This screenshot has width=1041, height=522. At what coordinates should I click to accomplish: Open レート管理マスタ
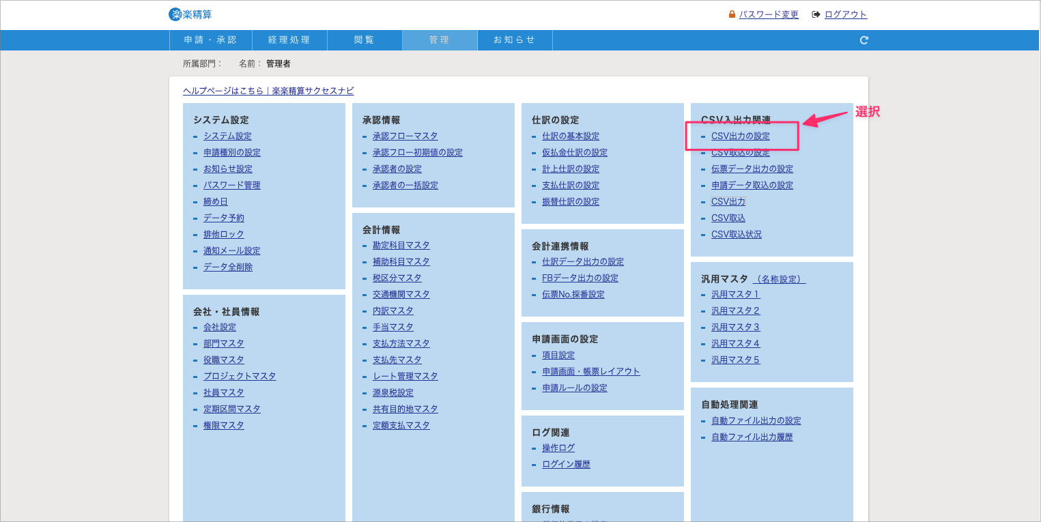(x=405, y=377)
